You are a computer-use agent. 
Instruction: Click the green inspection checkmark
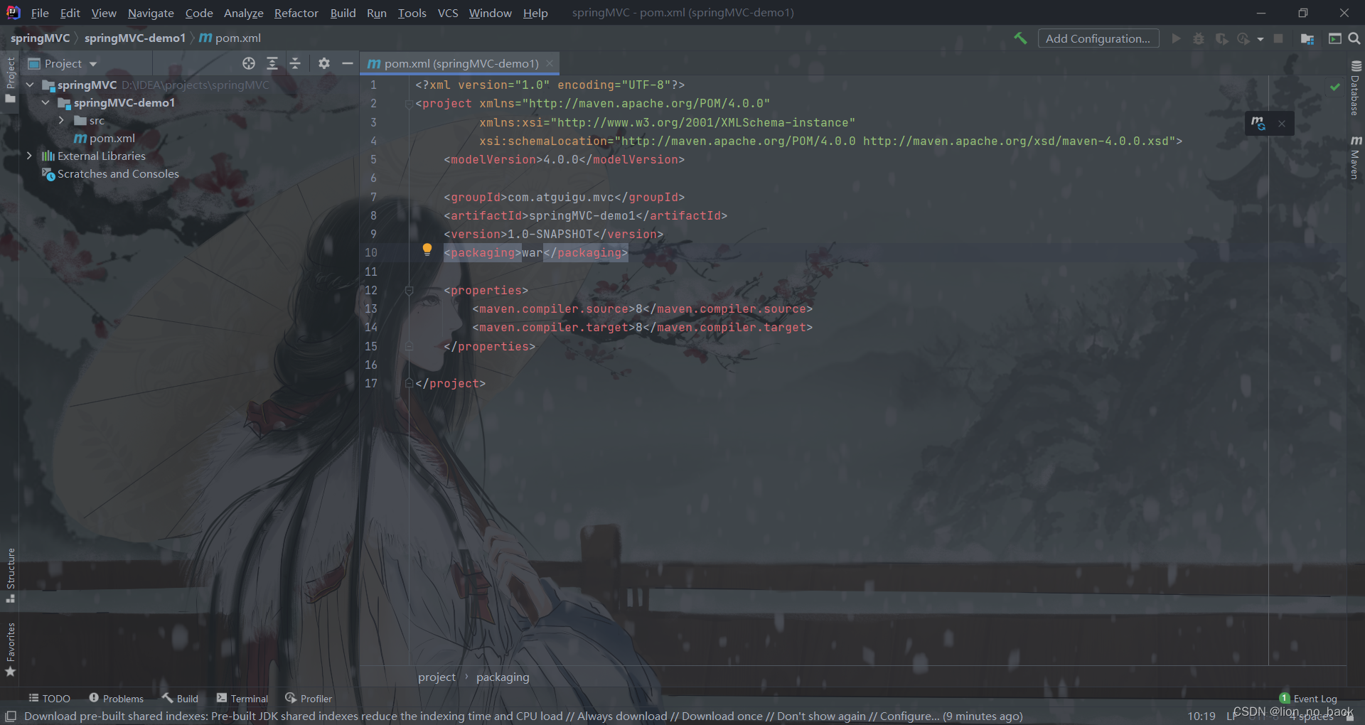1335,87
